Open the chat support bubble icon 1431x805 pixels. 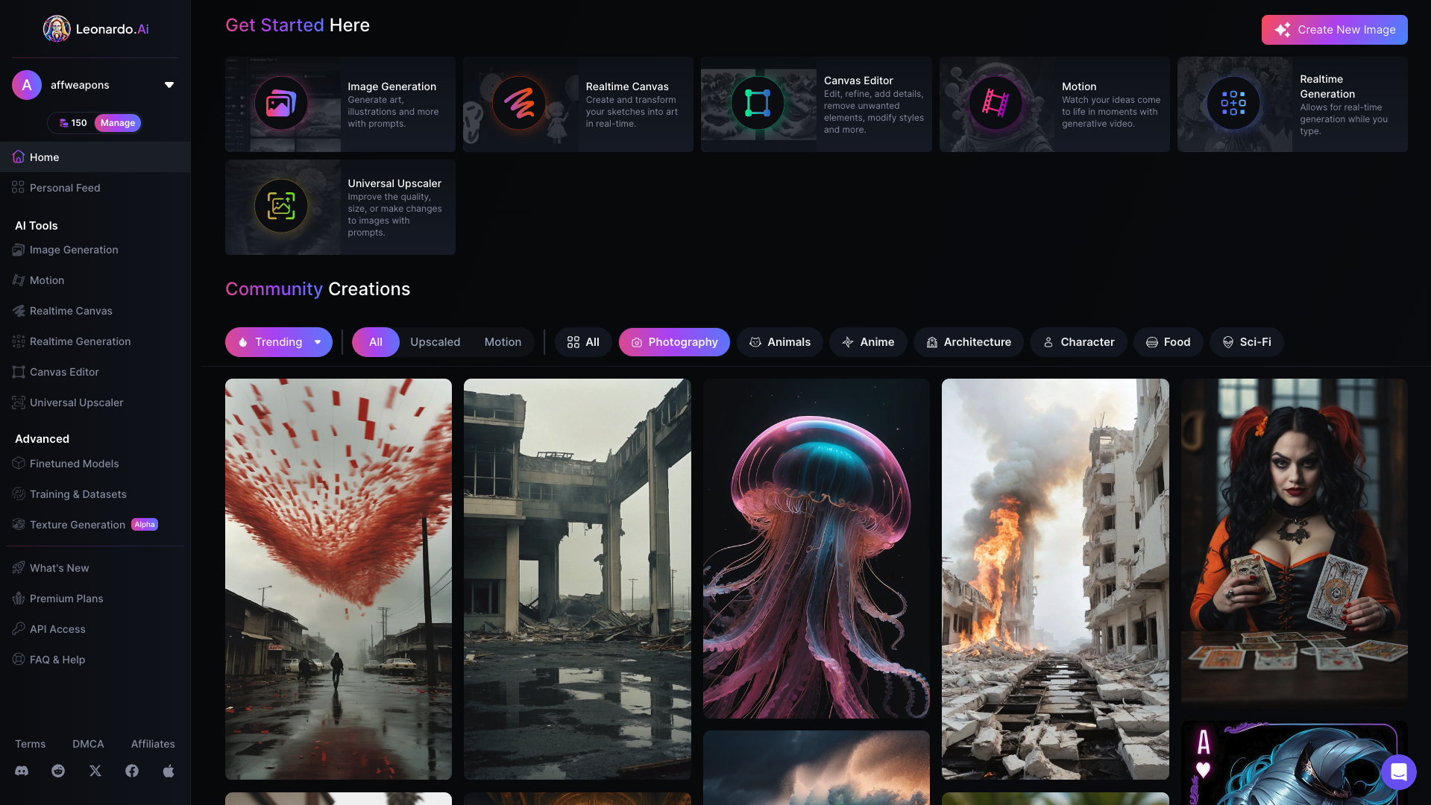coord(1398,771)
